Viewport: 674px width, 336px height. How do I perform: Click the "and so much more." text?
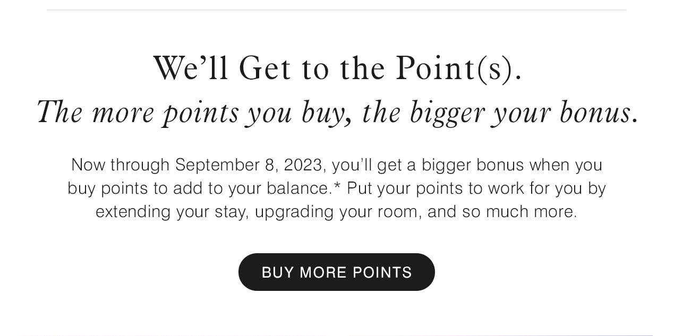[x=502, y=212]
